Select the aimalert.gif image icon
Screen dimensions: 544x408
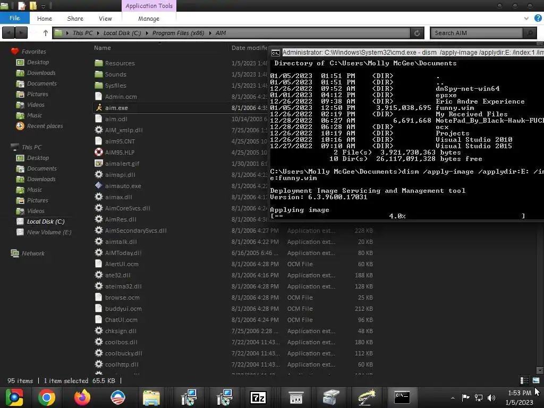(x=99, y=163)
